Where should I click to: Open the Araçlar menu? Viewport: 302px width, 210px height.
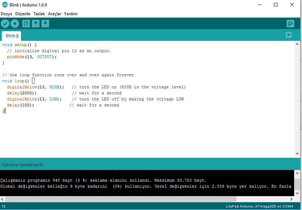[54, 13]
